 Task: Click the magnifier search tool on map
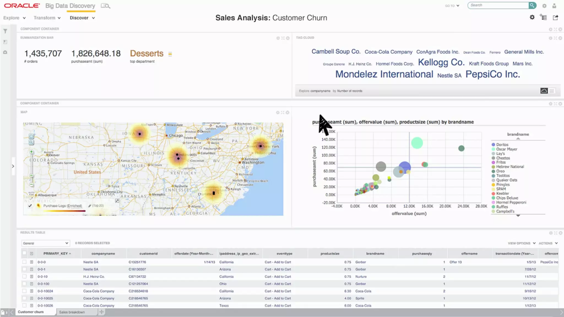click(31, 143)
